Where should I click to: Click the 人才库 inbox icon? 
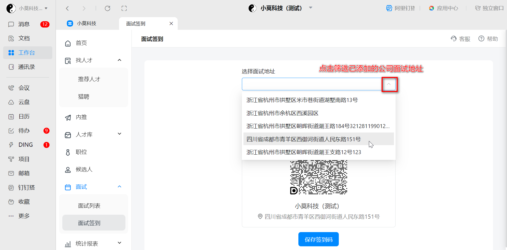point(68,135)
